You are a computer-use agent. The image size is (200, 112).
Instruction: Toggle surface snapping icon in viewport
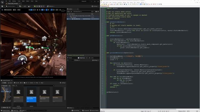(40, 10)
